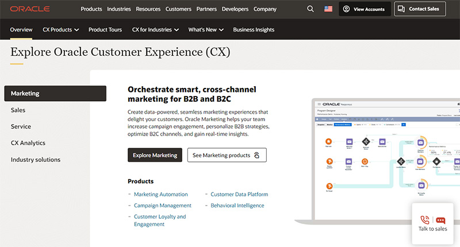Screen dimensions: 460x247
Task: Open Business Insights
Action: point(254,30)
